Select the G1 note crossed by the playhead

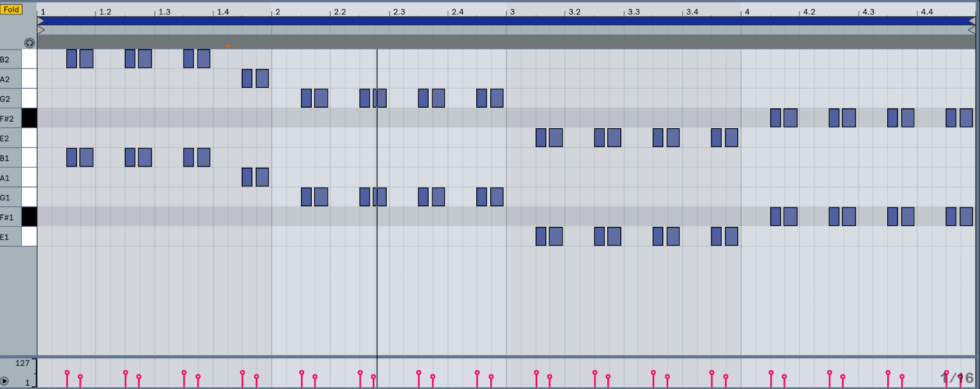click(x=380, y=197)
